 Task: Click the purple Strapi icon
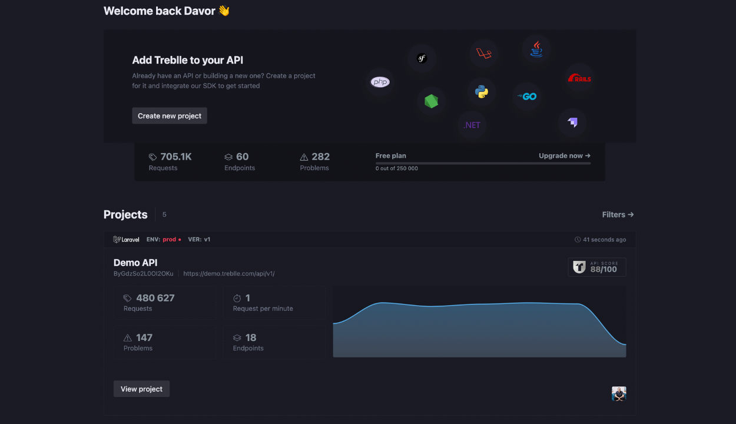pos(572,122)
